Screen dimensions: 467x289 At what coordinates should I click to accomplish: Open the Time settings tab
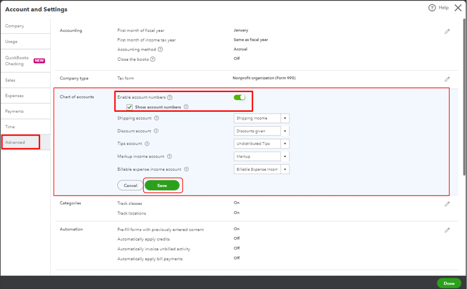point(25,127)
